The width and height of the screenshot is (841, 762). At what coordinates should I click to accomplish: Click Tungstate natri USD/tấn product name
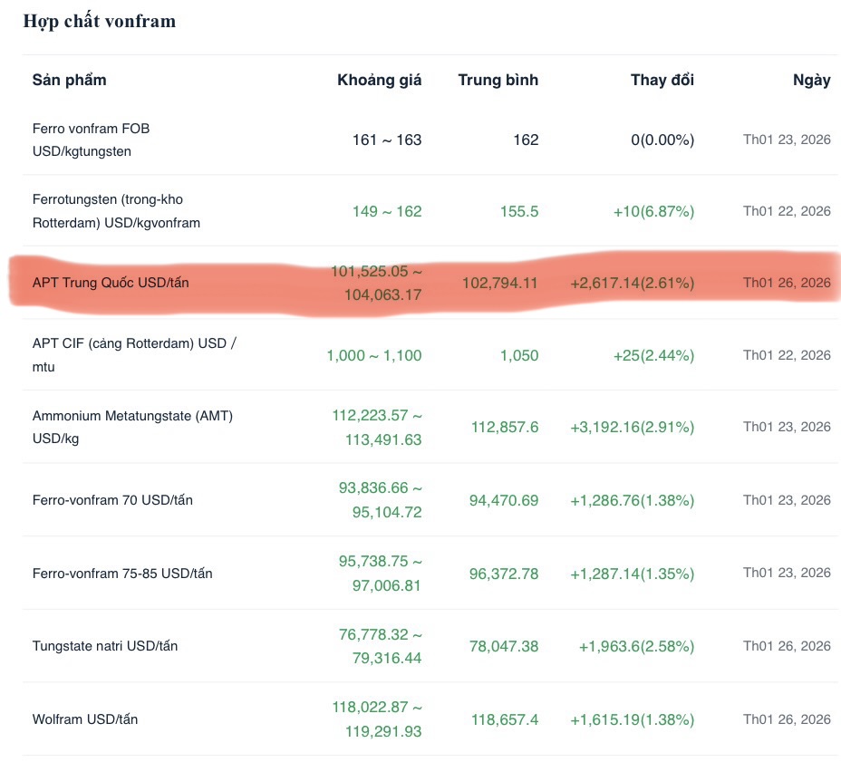(x=105, y=646)
